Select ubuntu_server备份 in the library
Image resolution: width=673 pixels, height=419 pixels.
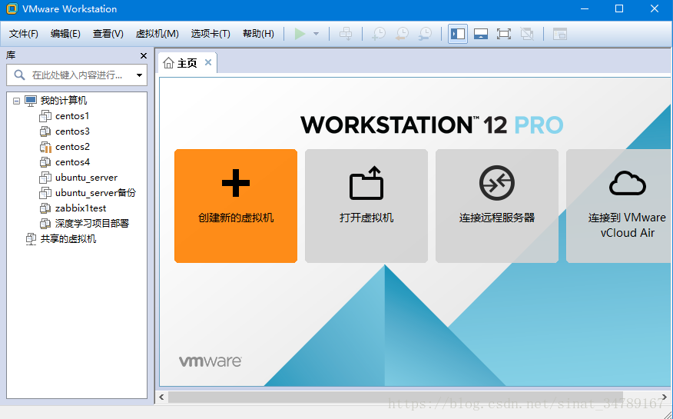(x=95, y=193)
